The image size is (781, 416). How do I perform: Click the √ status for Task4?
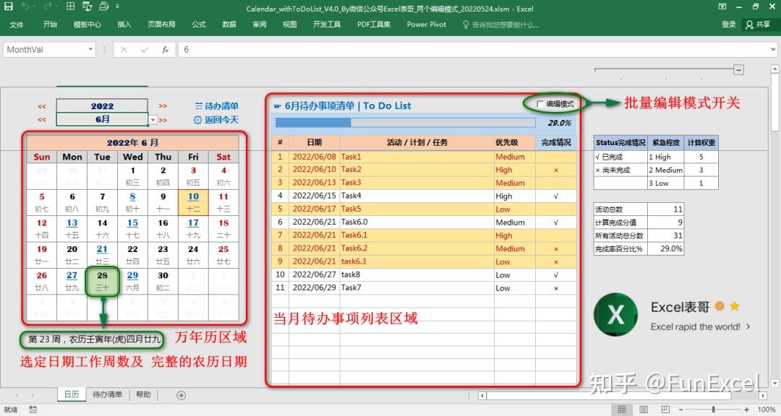click(556, 196)
